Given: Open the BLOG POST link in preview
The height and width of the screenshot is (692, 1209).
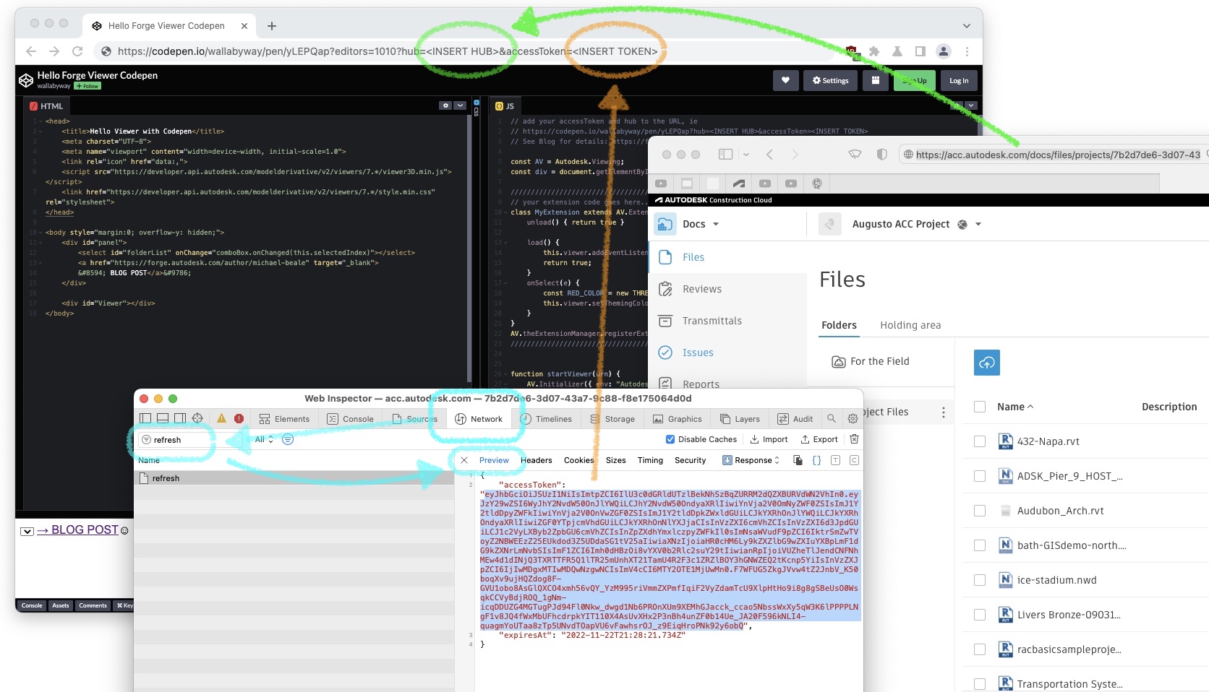Looking at the screenshot, I should coord(78,530).
